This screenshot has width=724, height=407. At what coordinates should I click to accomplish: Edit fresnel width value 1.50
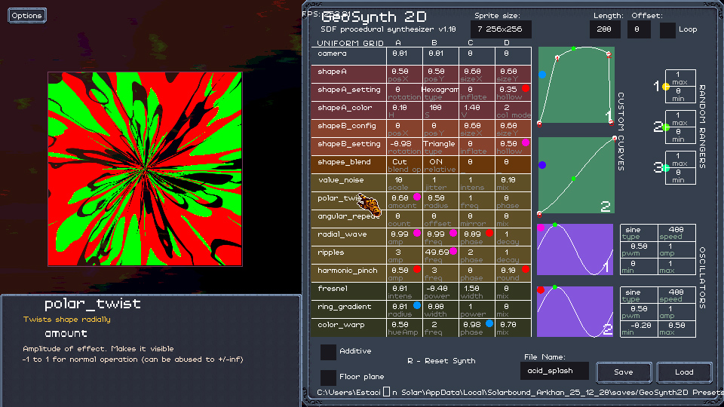tap(477, 291)
